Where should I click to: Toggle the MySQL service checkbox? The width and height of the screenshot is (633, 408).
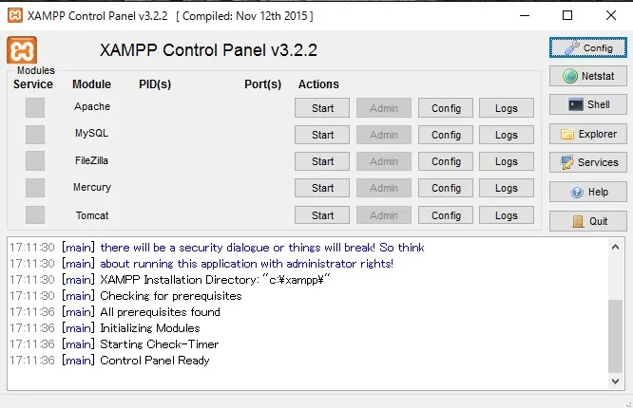point(35,135)
